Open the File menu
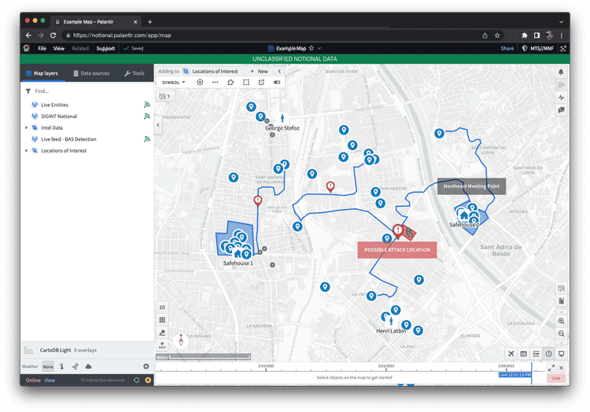The image size is (590, 412). coord(42,48)
